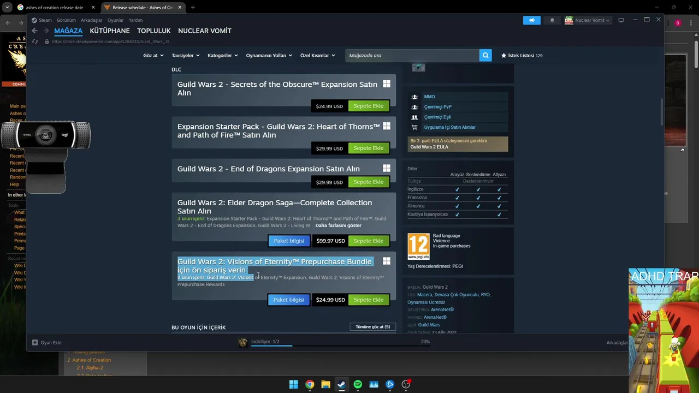This screenshot has width=699, height=393.
Task: Click the PEGI 12 rating badge
Action: [x=418, y=246]
